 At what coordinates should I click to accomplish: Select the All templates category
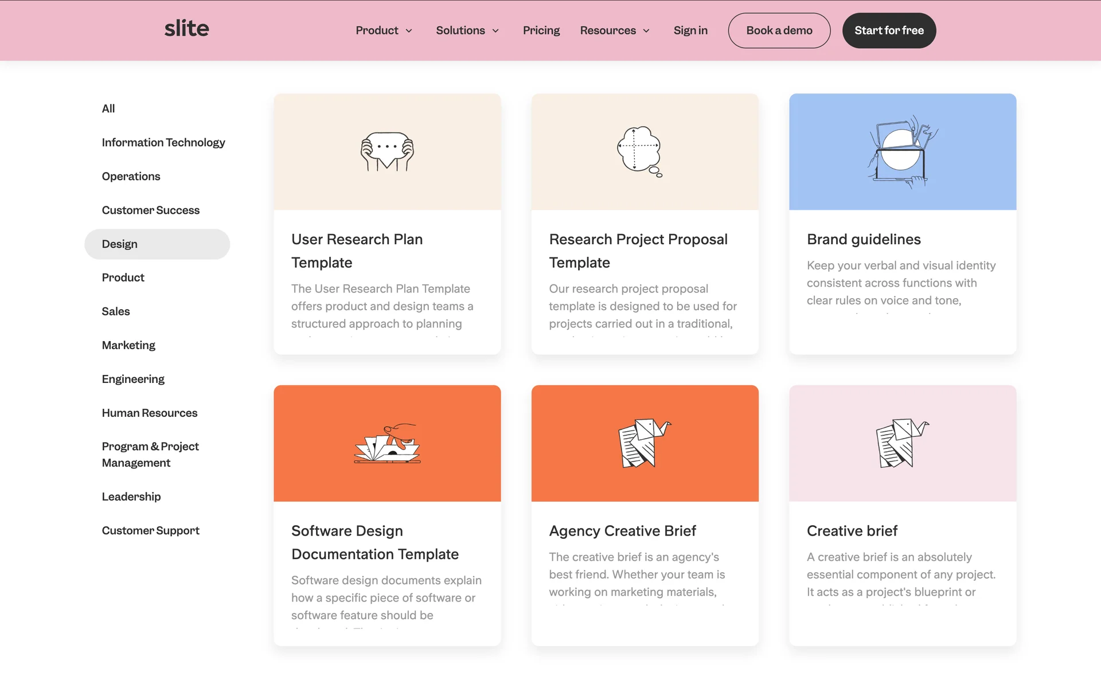click(108, 108)
